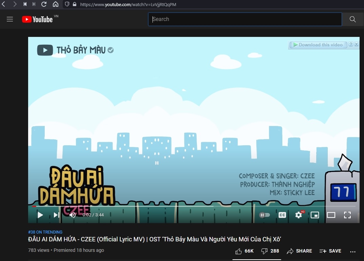Close the Download this video bar
This screenshot has height=261, width=364.
[x=357, y=44]
